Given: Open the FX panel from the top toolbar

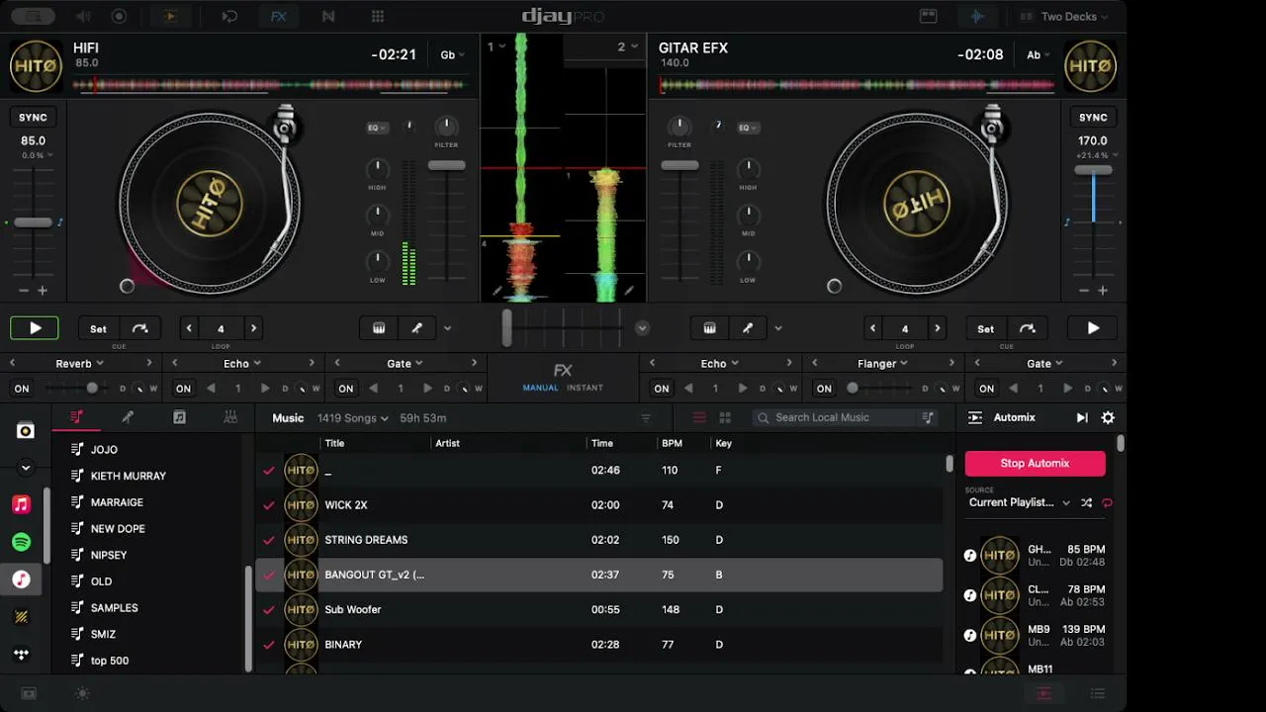Looking at the screenshot, I should pos(278,16).
